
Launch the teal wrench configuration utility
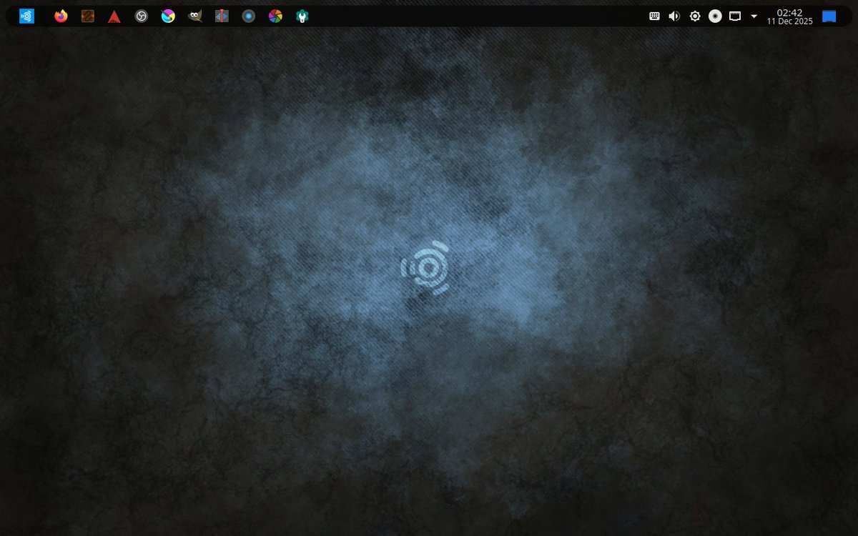tap(302, 15)
